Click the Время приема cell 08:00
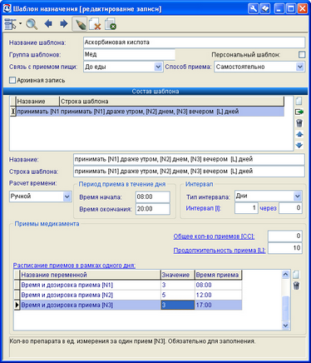Screen dimensions: 311x363 (218, 285)
